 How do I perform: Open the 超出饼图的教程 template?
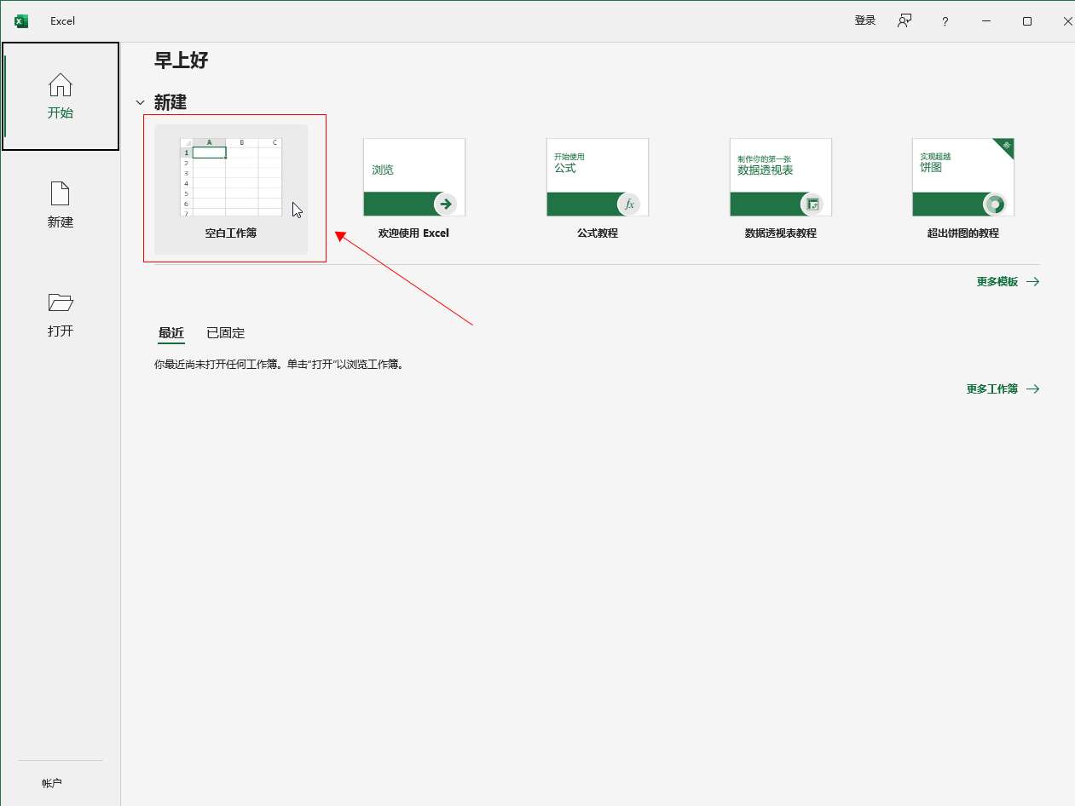(963, 190)
